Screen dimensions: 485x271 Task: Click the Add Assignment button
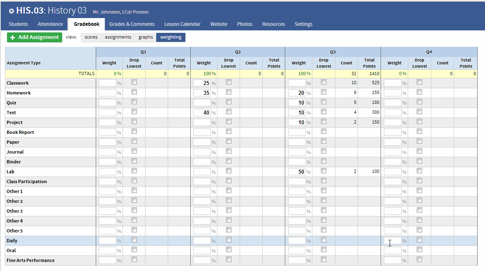(35, 37)
